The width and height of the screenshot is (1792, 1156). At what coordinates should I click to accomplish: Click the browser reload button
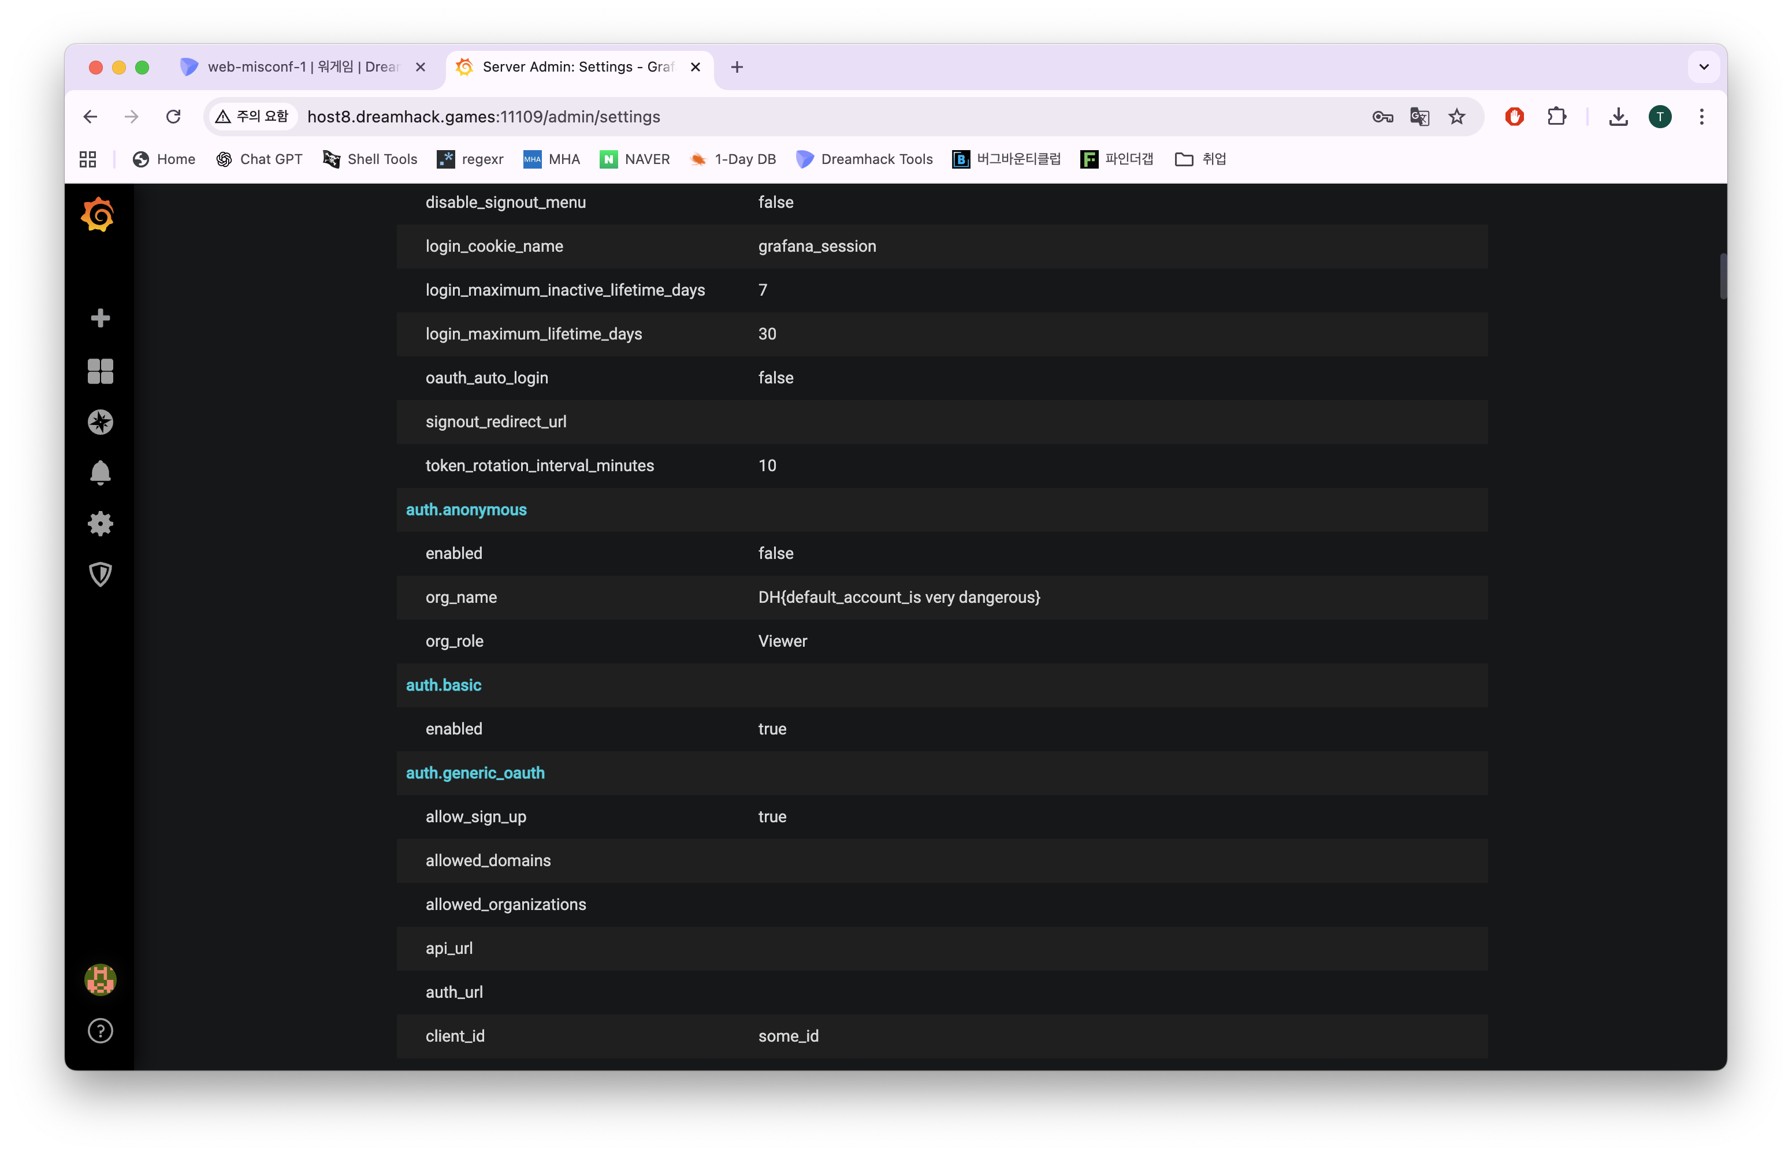pyautogui.click(x=173, y=117)
